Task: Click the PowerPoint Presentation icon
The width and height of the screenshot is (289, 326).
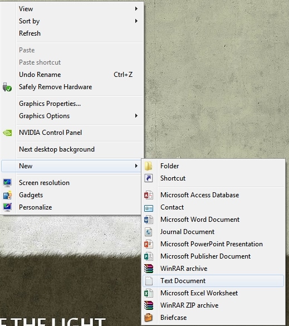Action: pos(149,244)
